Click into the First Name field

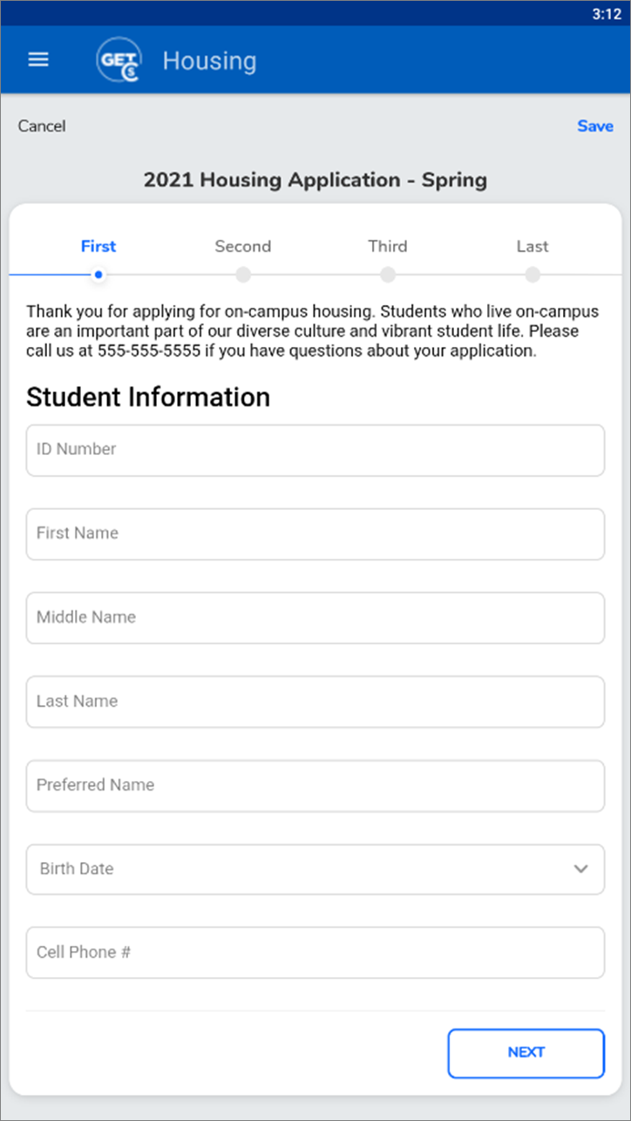click(x=315, y=533)
